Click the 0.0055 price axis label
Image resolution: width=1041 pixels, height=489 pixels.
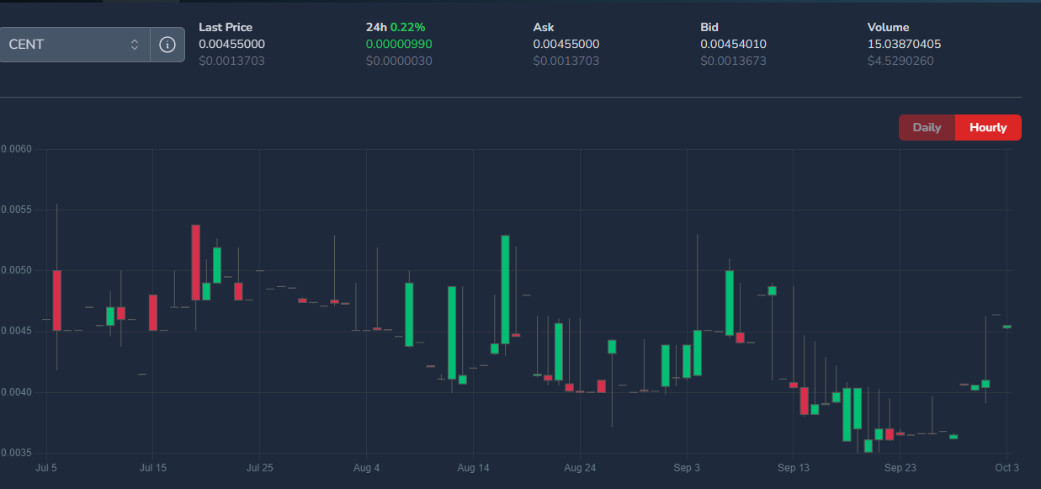pyautogui.click(x=16, y=210)
